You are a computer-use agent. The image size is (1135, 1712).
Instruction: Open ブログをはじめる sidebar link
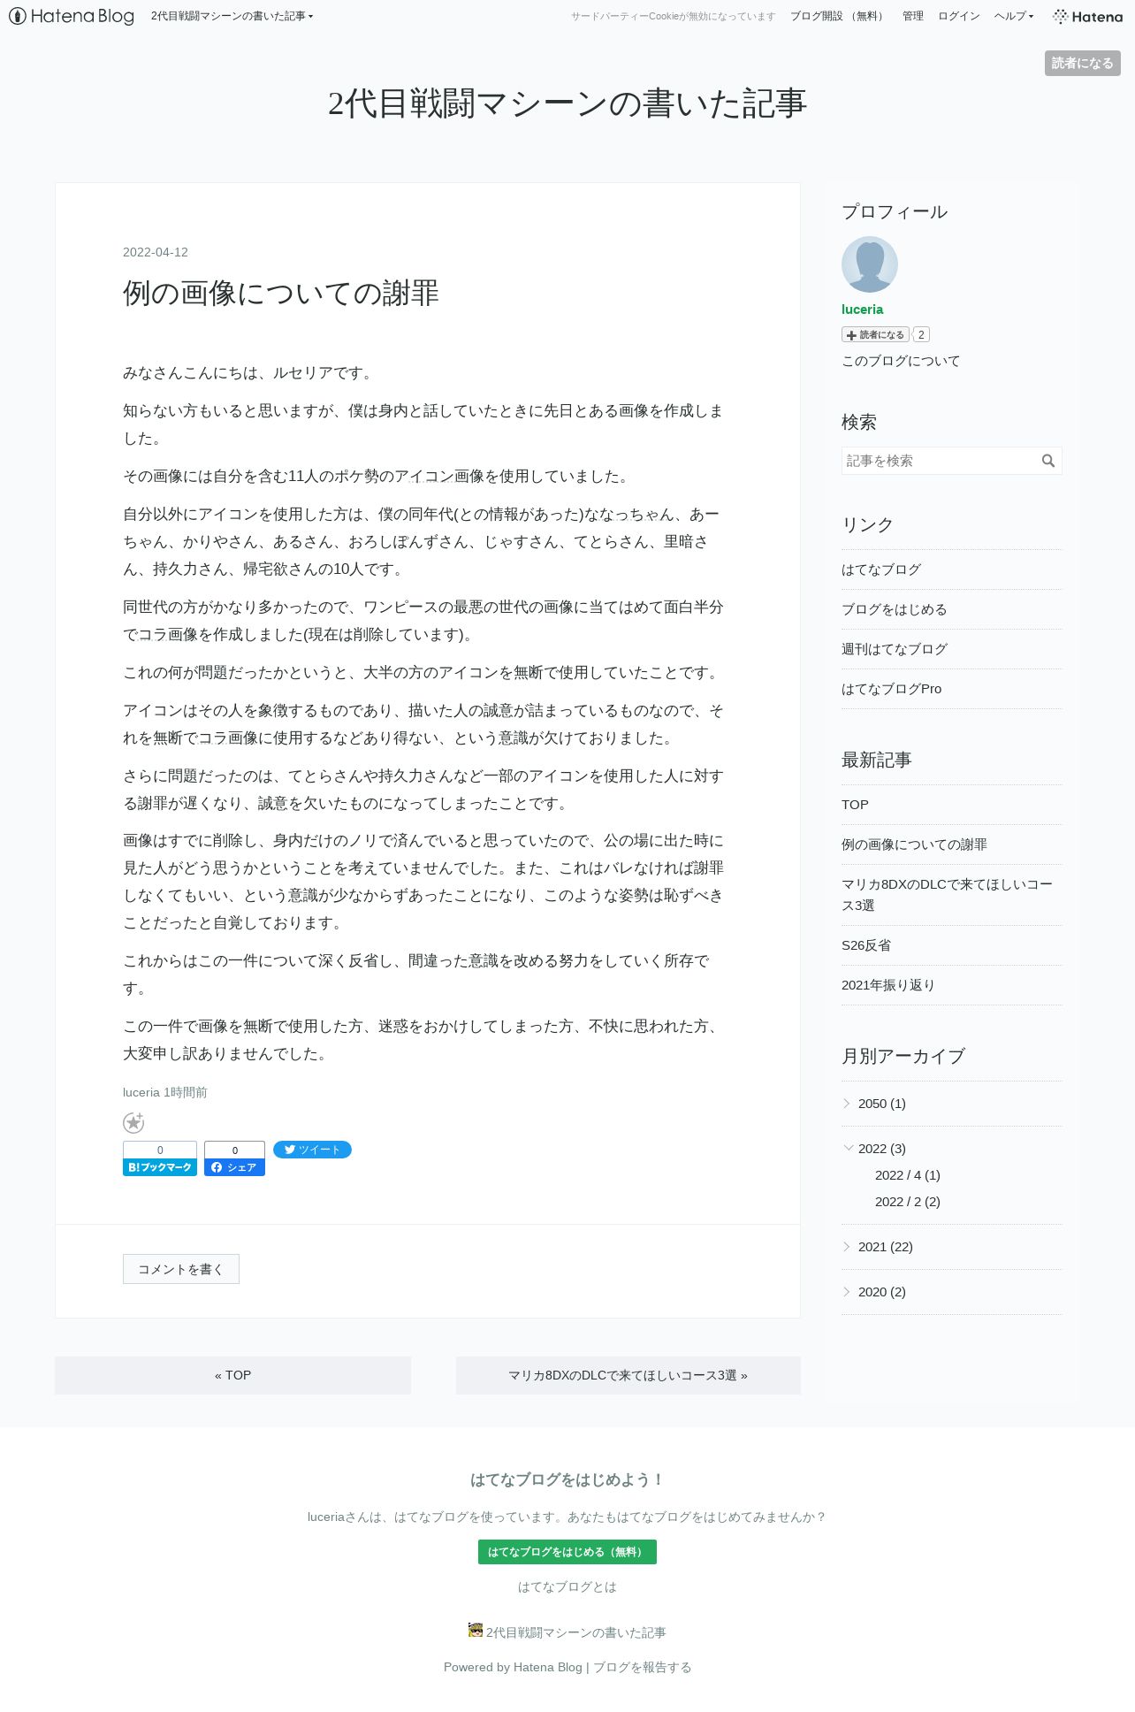(895, 609)
